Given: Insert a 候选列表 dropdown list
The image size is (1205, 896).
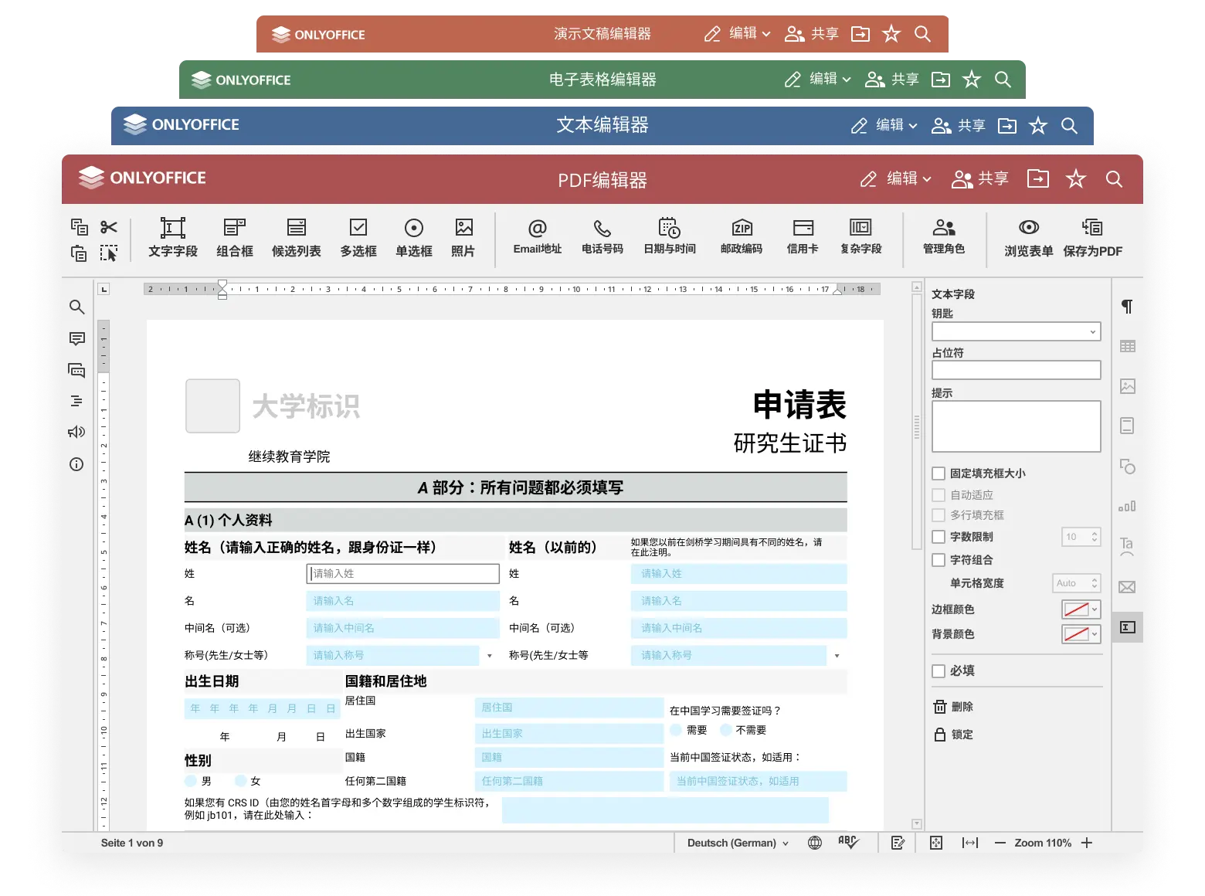Looking at the screenshot, I should pos(297,237).
